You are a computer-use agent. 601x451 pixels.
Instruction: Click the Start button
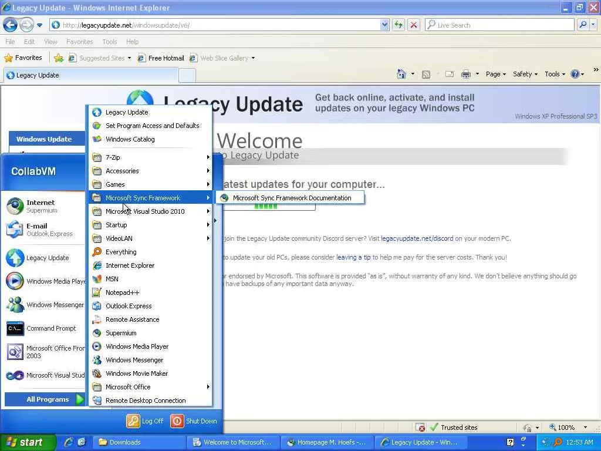[x=28, y=442]
